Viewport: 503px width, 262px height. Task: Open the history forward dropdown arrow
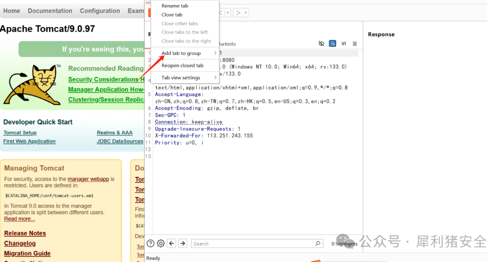[x=245, y=13]
